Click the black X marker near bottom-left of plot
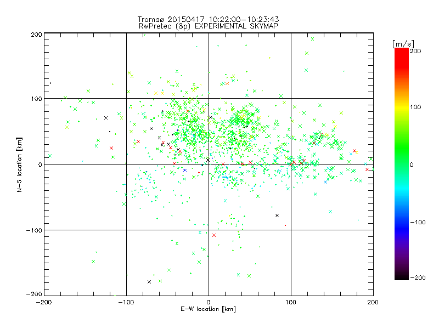The height and width of the screenshot is (329, 439). coord(149,282)
